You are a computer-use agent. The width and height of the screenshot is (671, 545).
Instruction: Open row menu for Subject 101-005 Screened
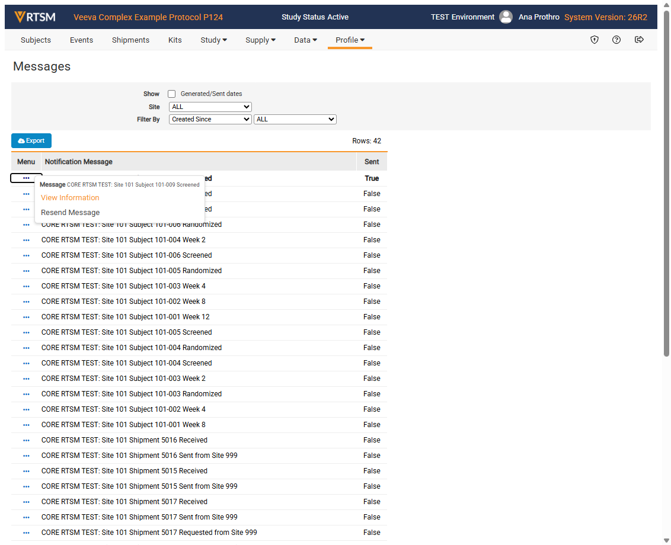[x=26, y=332]
